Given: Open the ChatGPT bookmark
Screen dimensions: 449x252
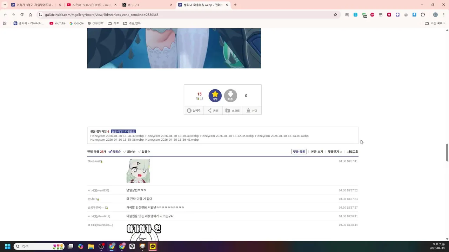Looking at the screenshot, I should [96, 23].
